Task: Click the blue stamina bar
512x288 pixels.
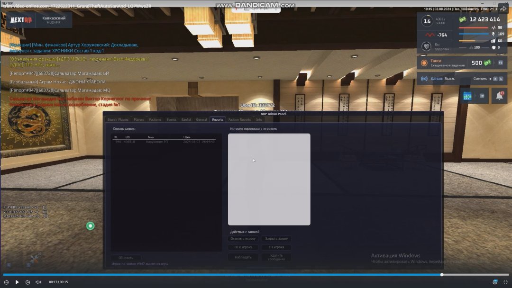Action: pos(474,34)
